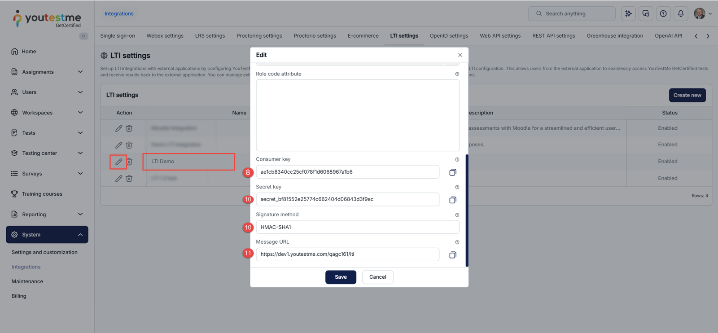
Task: Show info for the Signature method field
Action: point(457,215)
